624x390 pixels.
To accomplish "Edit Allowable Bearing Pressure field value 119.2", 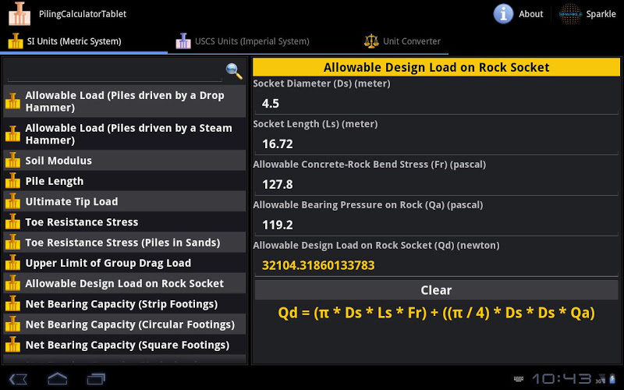I will (x=436, y=225).
